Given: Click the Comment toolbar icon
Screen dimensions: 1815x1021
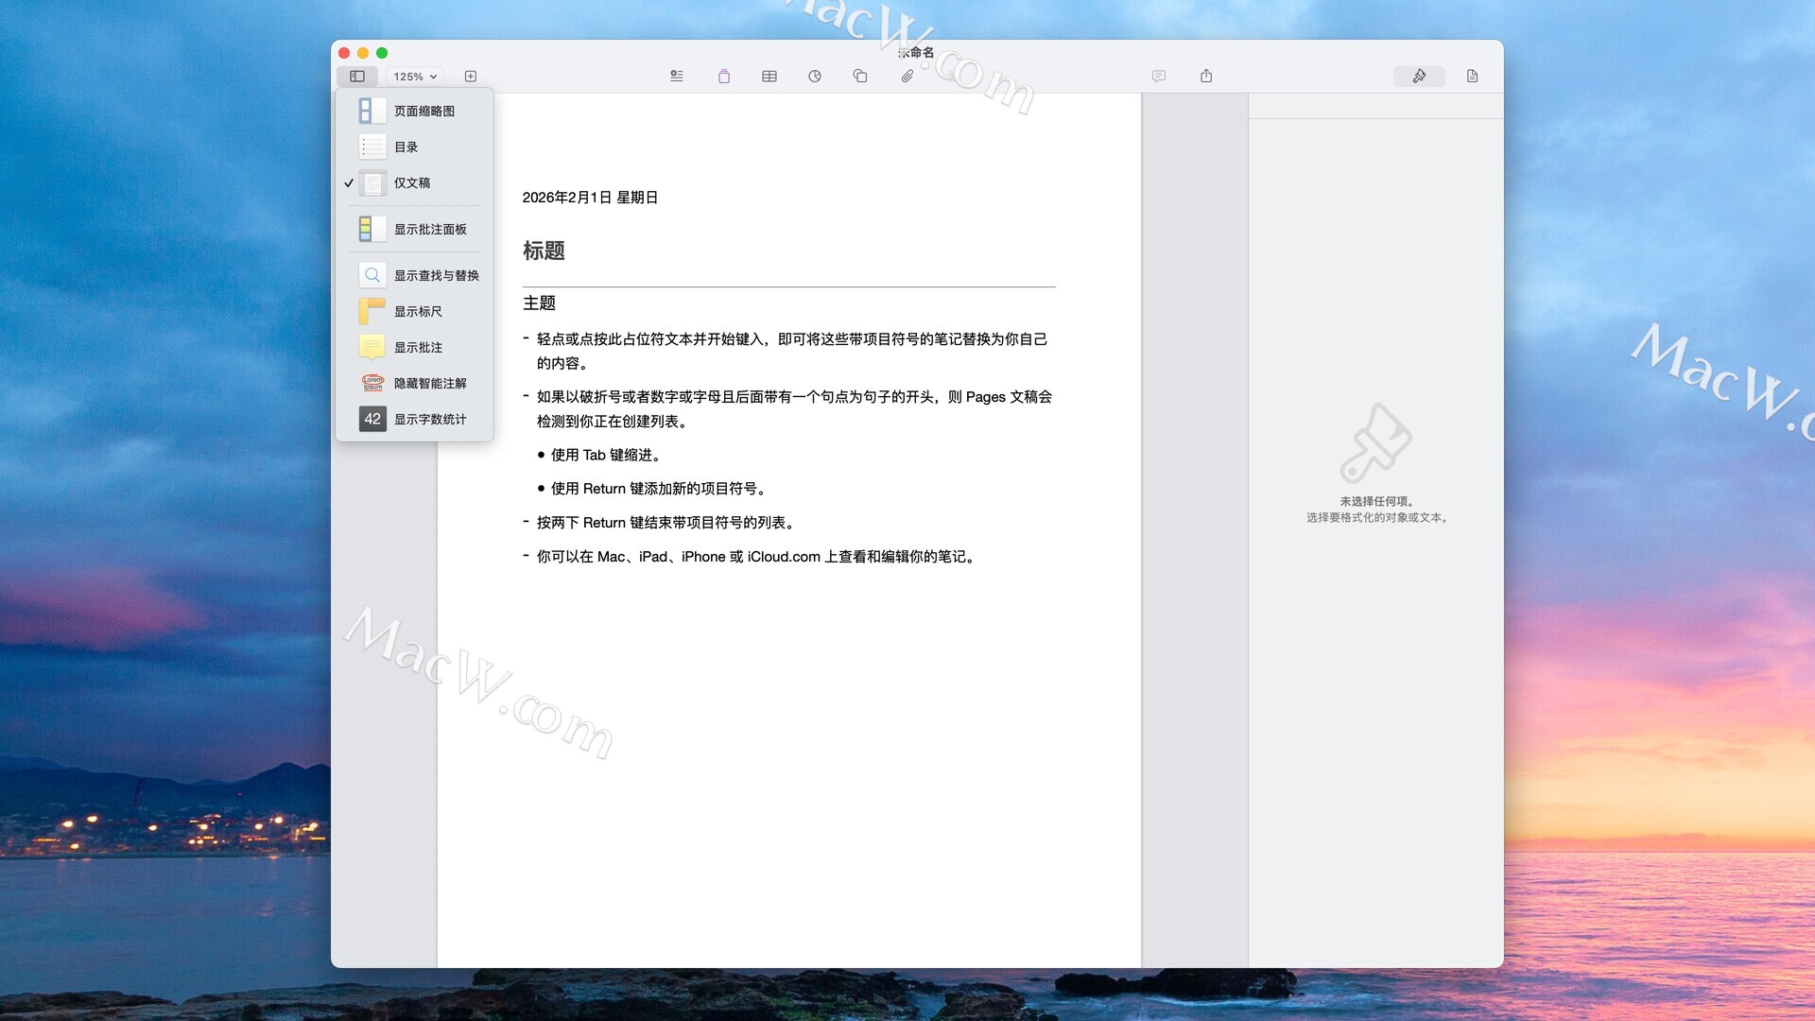Looking at the screenshot, I should tap(1159, 77).
